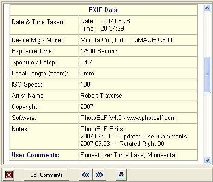Image resolution: width=213 pixels, height=182 pixels.
Task: Click the scrollbar down arrow
Action: [x=207, y=160]
